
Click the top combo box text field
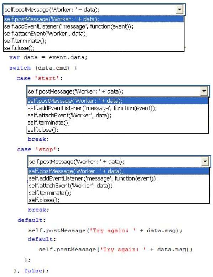pos(89,9)
